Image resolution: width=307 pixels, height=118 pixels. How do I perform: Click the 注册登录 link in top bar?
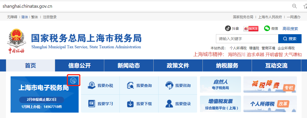(50, 17)
